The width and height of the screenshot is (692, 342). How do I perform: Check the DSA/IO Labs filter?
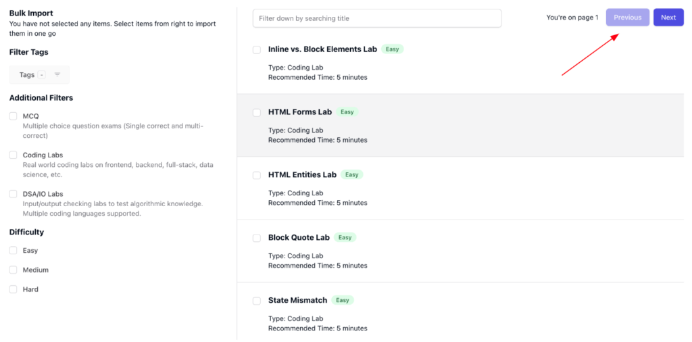(x=14, y=194)
